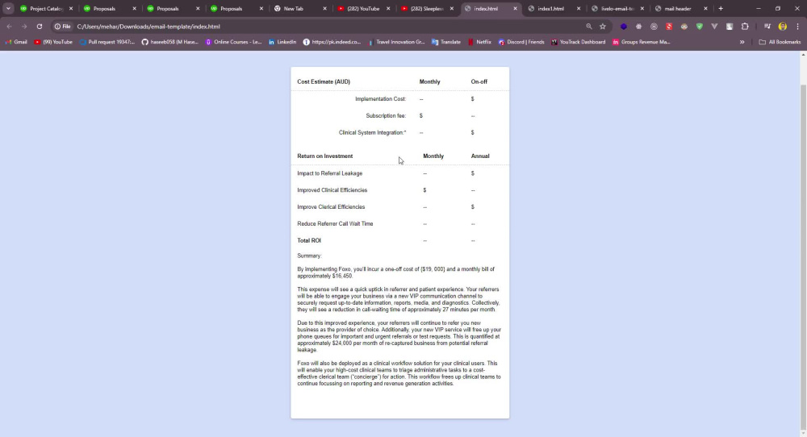Switch to the New Tab tab
807x437 pixels.
point(300,9)
